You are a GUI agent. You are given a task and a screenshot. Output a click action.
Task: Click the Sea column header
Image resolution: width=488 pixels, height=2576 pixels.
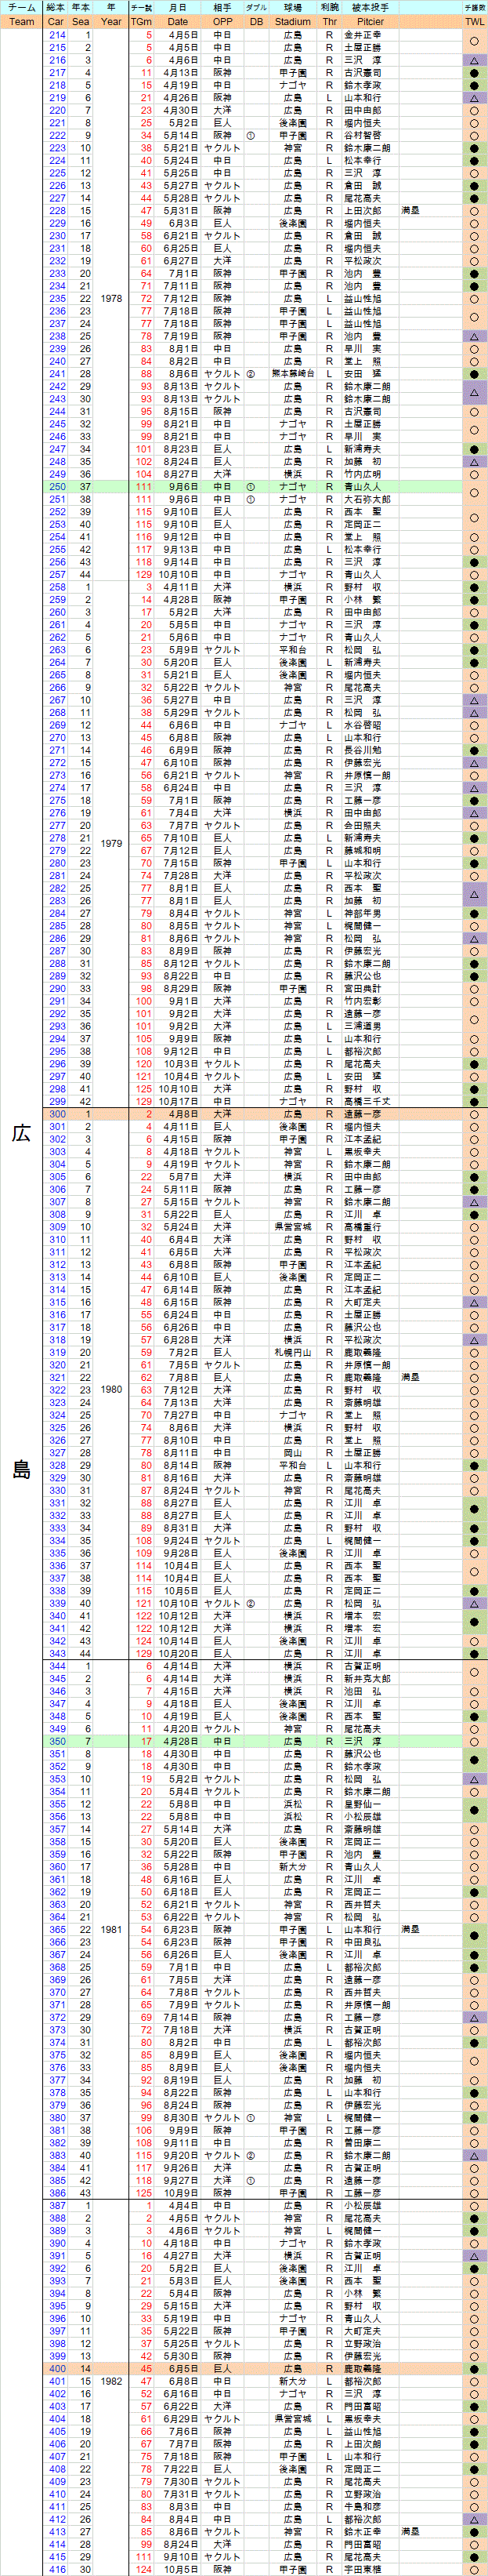(x=81, y=21)
